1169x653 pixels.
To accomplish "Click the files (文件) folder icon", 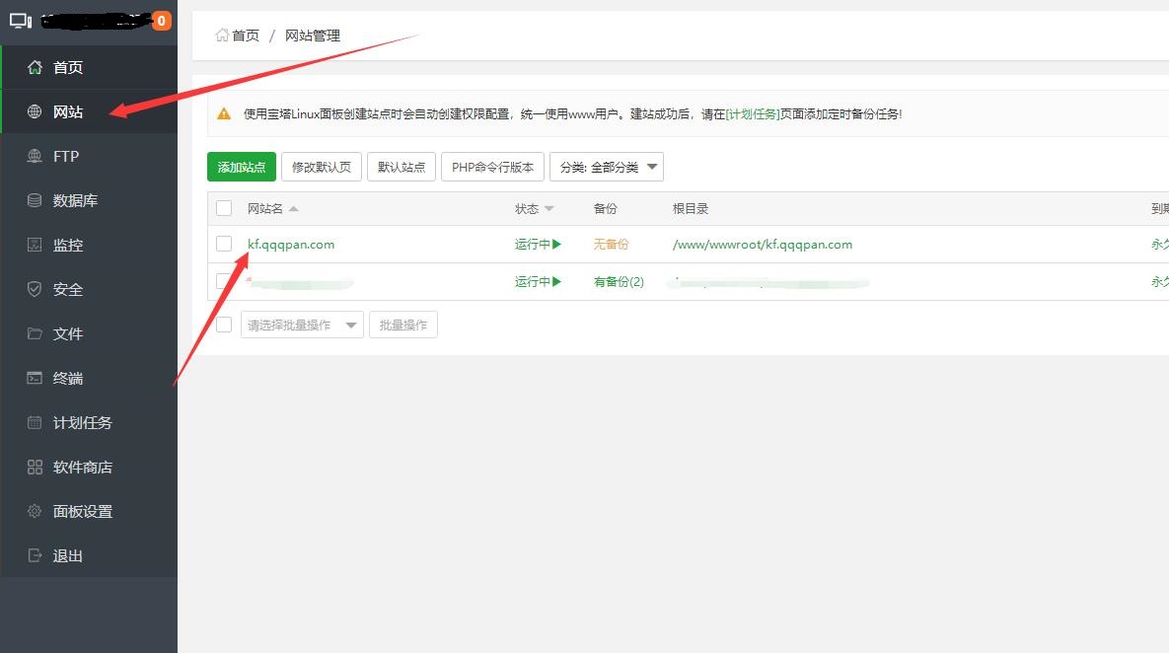I will coord(36,334).
